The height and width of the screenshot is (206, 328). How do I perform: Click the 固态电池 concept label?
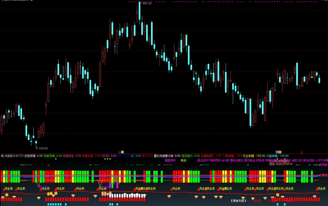(250, 160)
